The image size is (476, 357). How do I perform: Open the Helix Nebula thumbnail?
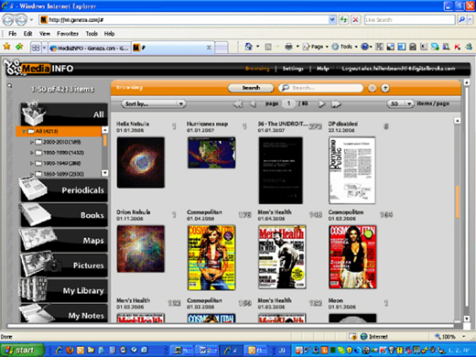(141, 162)
